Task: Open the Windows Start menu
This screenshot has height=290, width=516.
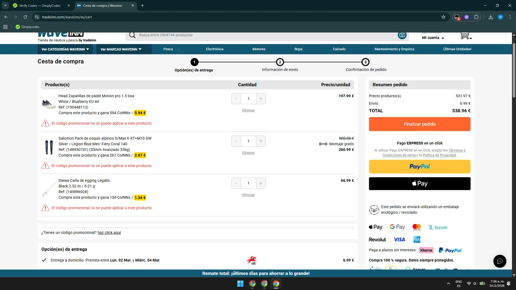Action: tap(240, 283)
